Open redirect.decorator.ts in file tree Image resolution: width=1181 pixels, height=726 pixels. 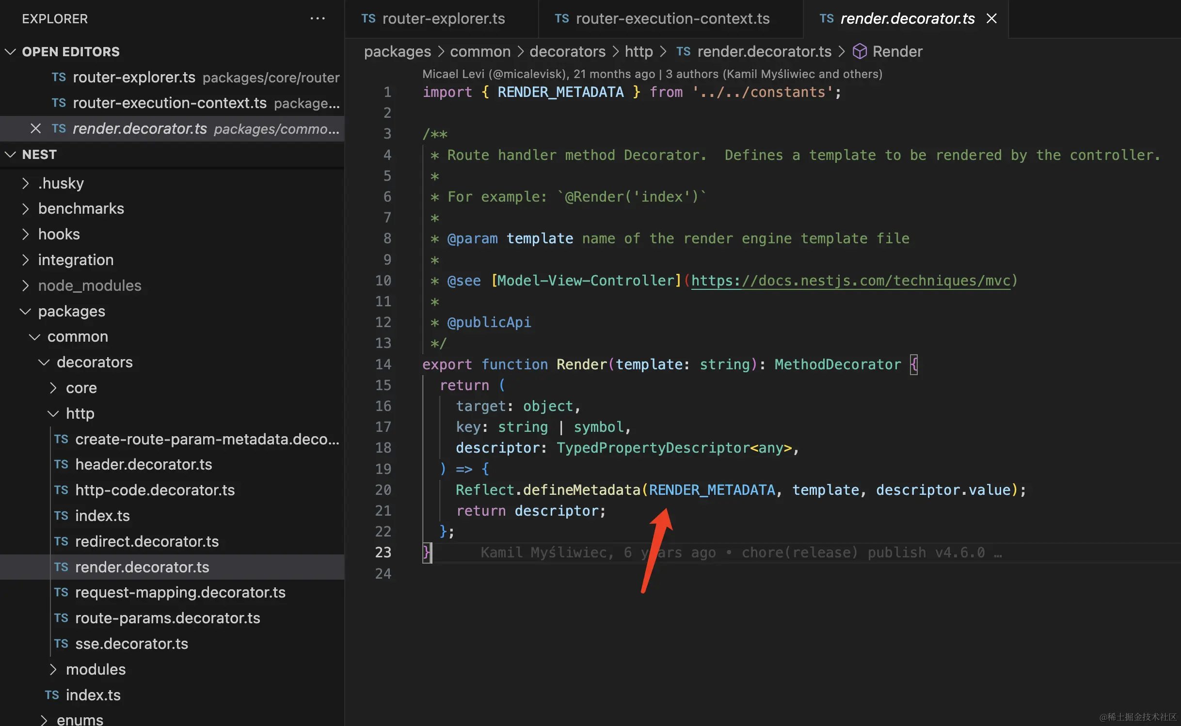tap(146, 541)
